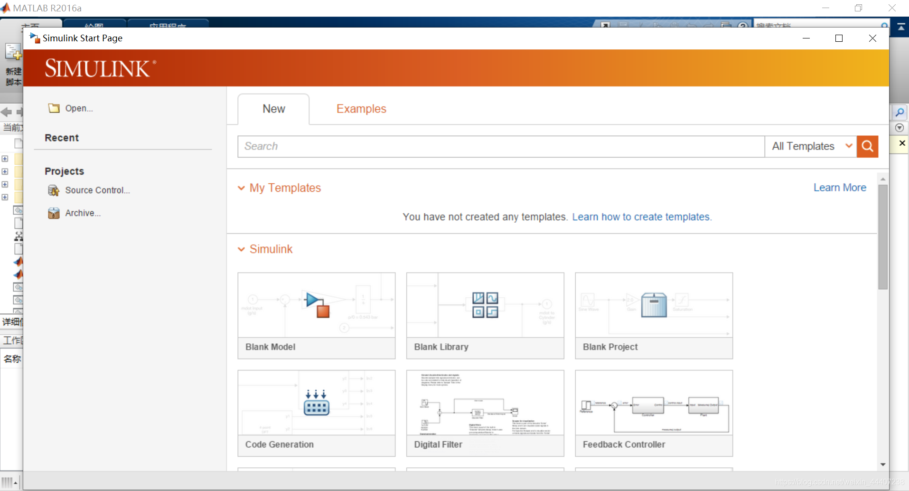Select the Code Generation template
The width and height of the screenshot is (909, 491).
coord(317,414)
